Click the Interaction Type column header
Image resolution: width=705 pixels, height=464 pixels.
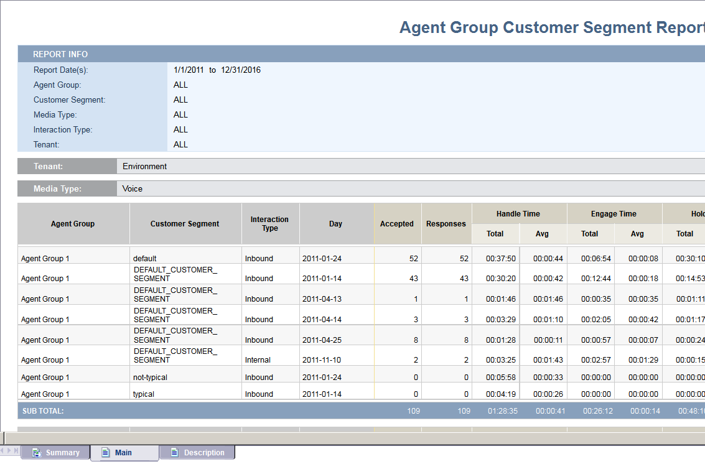pyautogui.click(x=269, y=224)
